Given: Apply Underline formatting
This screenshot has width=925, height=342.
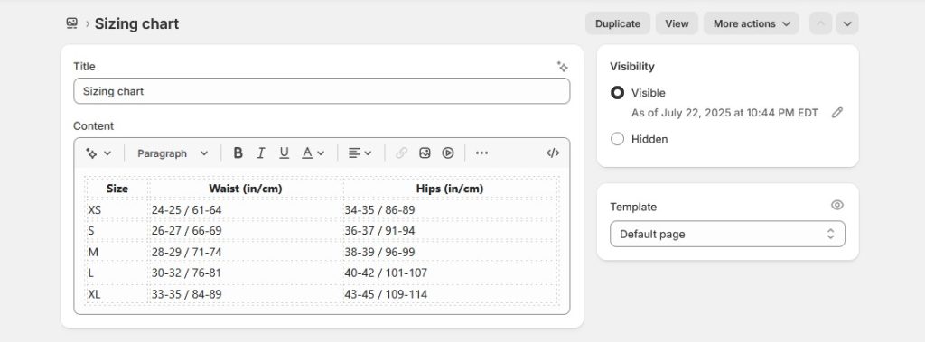Looking at the screenshot, I should pyautogui.click(x=284, y=153).
